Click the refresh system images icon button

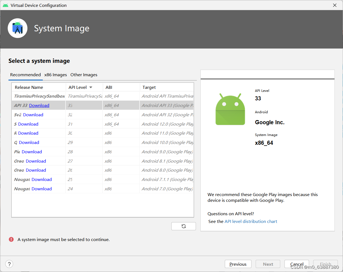[x=183, y=226]
